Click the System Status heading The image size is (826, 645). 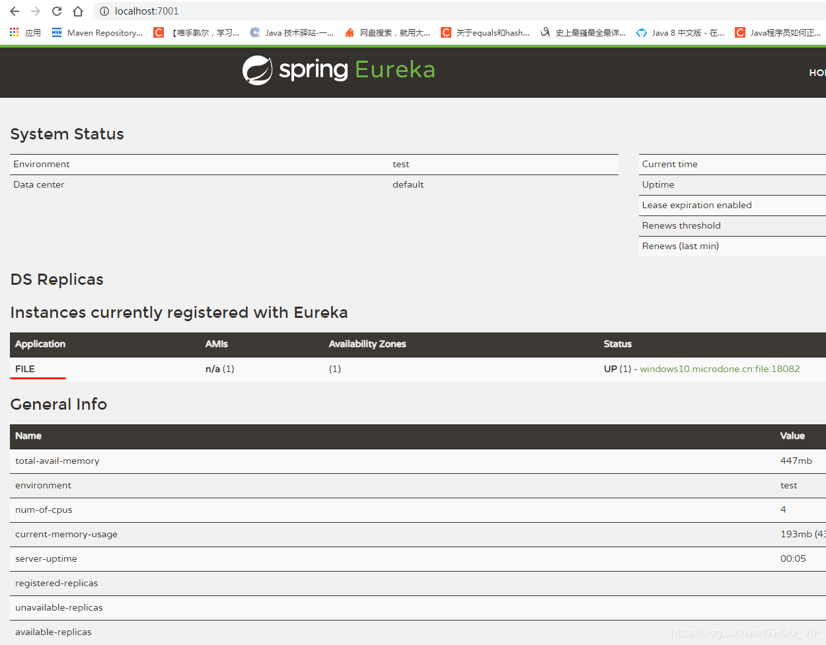tap(67, 134)
